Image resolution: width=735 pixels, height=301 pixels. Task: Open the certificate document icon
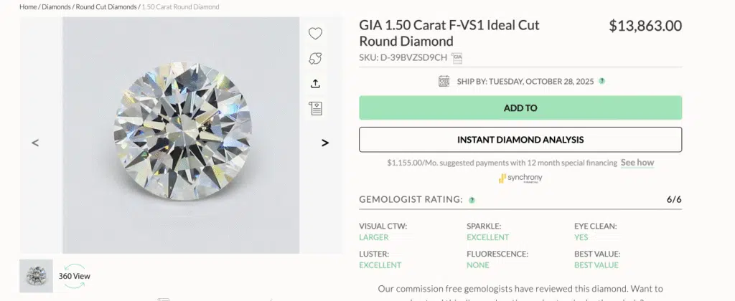click(x=315, y=108)
